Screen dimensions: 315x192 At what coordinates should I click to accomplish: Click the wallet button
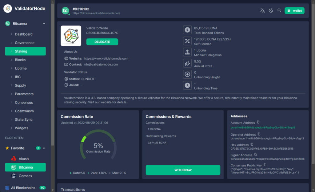[294, 11]
